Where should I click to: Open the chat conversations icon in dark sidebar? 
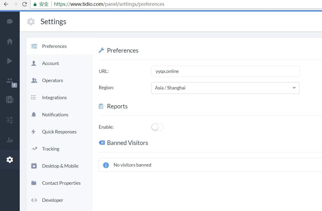(10, 22)
